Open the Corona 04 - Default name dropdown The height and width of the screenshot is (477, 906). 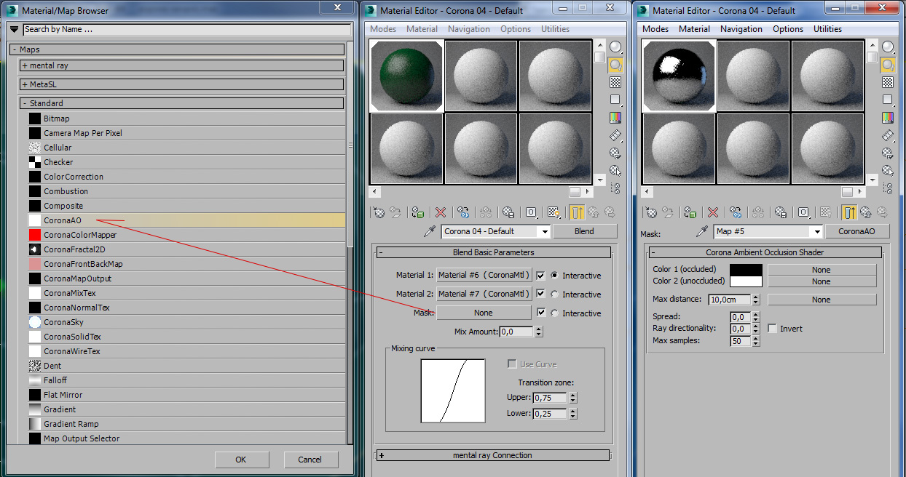point(543,231)
